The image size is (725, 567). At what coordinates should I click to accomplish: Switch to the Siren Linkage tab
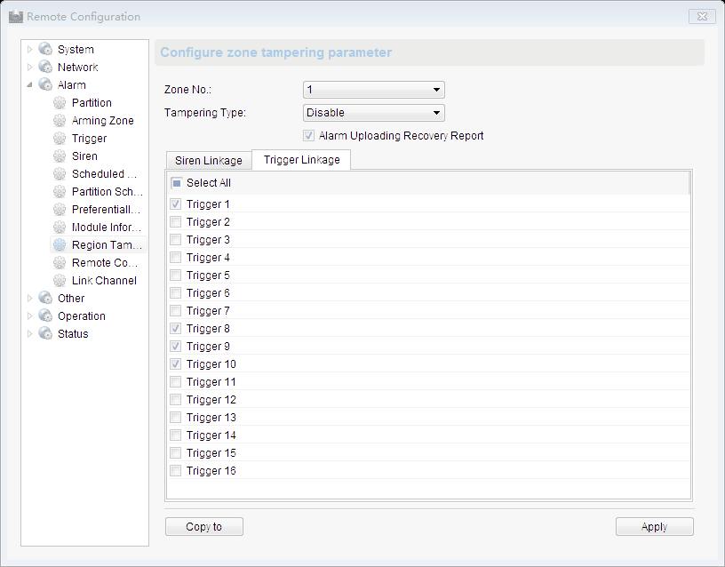[209, 161]
